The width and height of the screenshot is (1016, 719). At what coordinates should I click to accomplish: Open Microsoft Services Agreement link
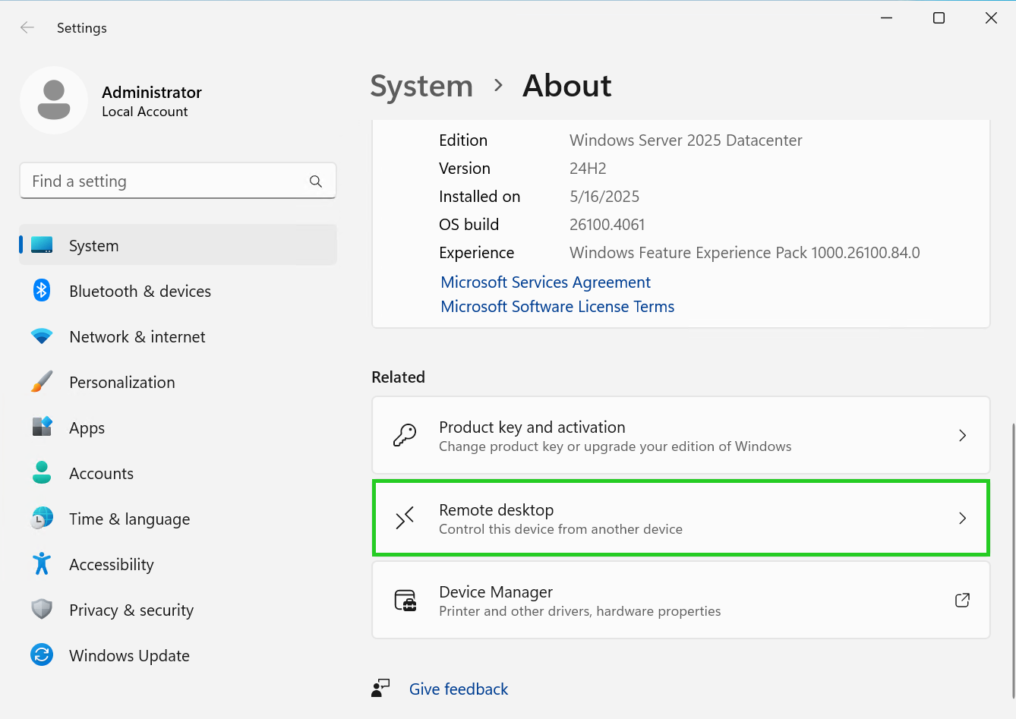545,282
